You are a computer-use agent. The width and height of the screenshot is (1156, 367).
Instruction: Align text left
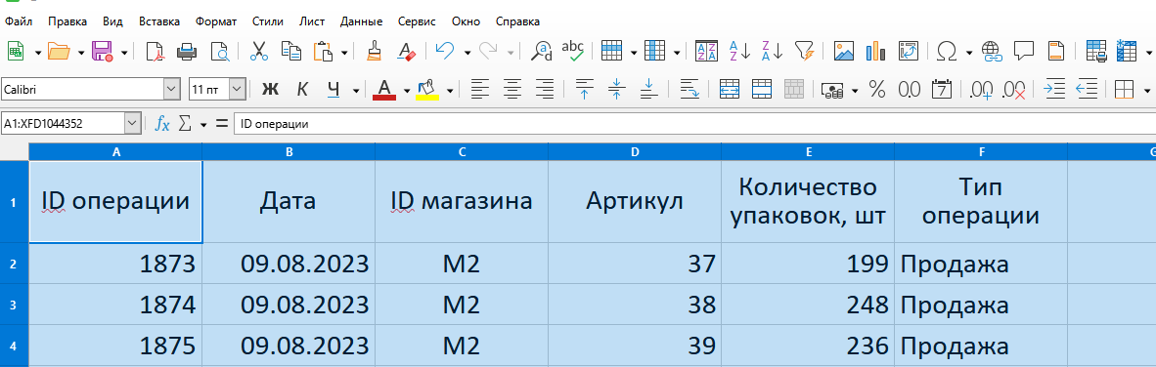click(x=480, y=90)
